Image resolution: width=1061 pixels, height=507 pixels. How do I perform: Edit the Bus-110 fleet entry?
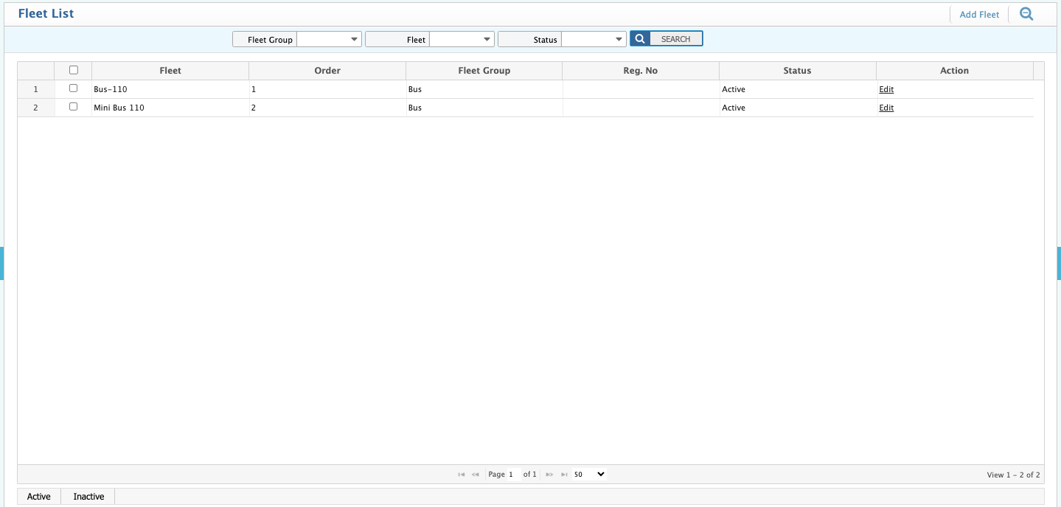click(x=886, y=89)
